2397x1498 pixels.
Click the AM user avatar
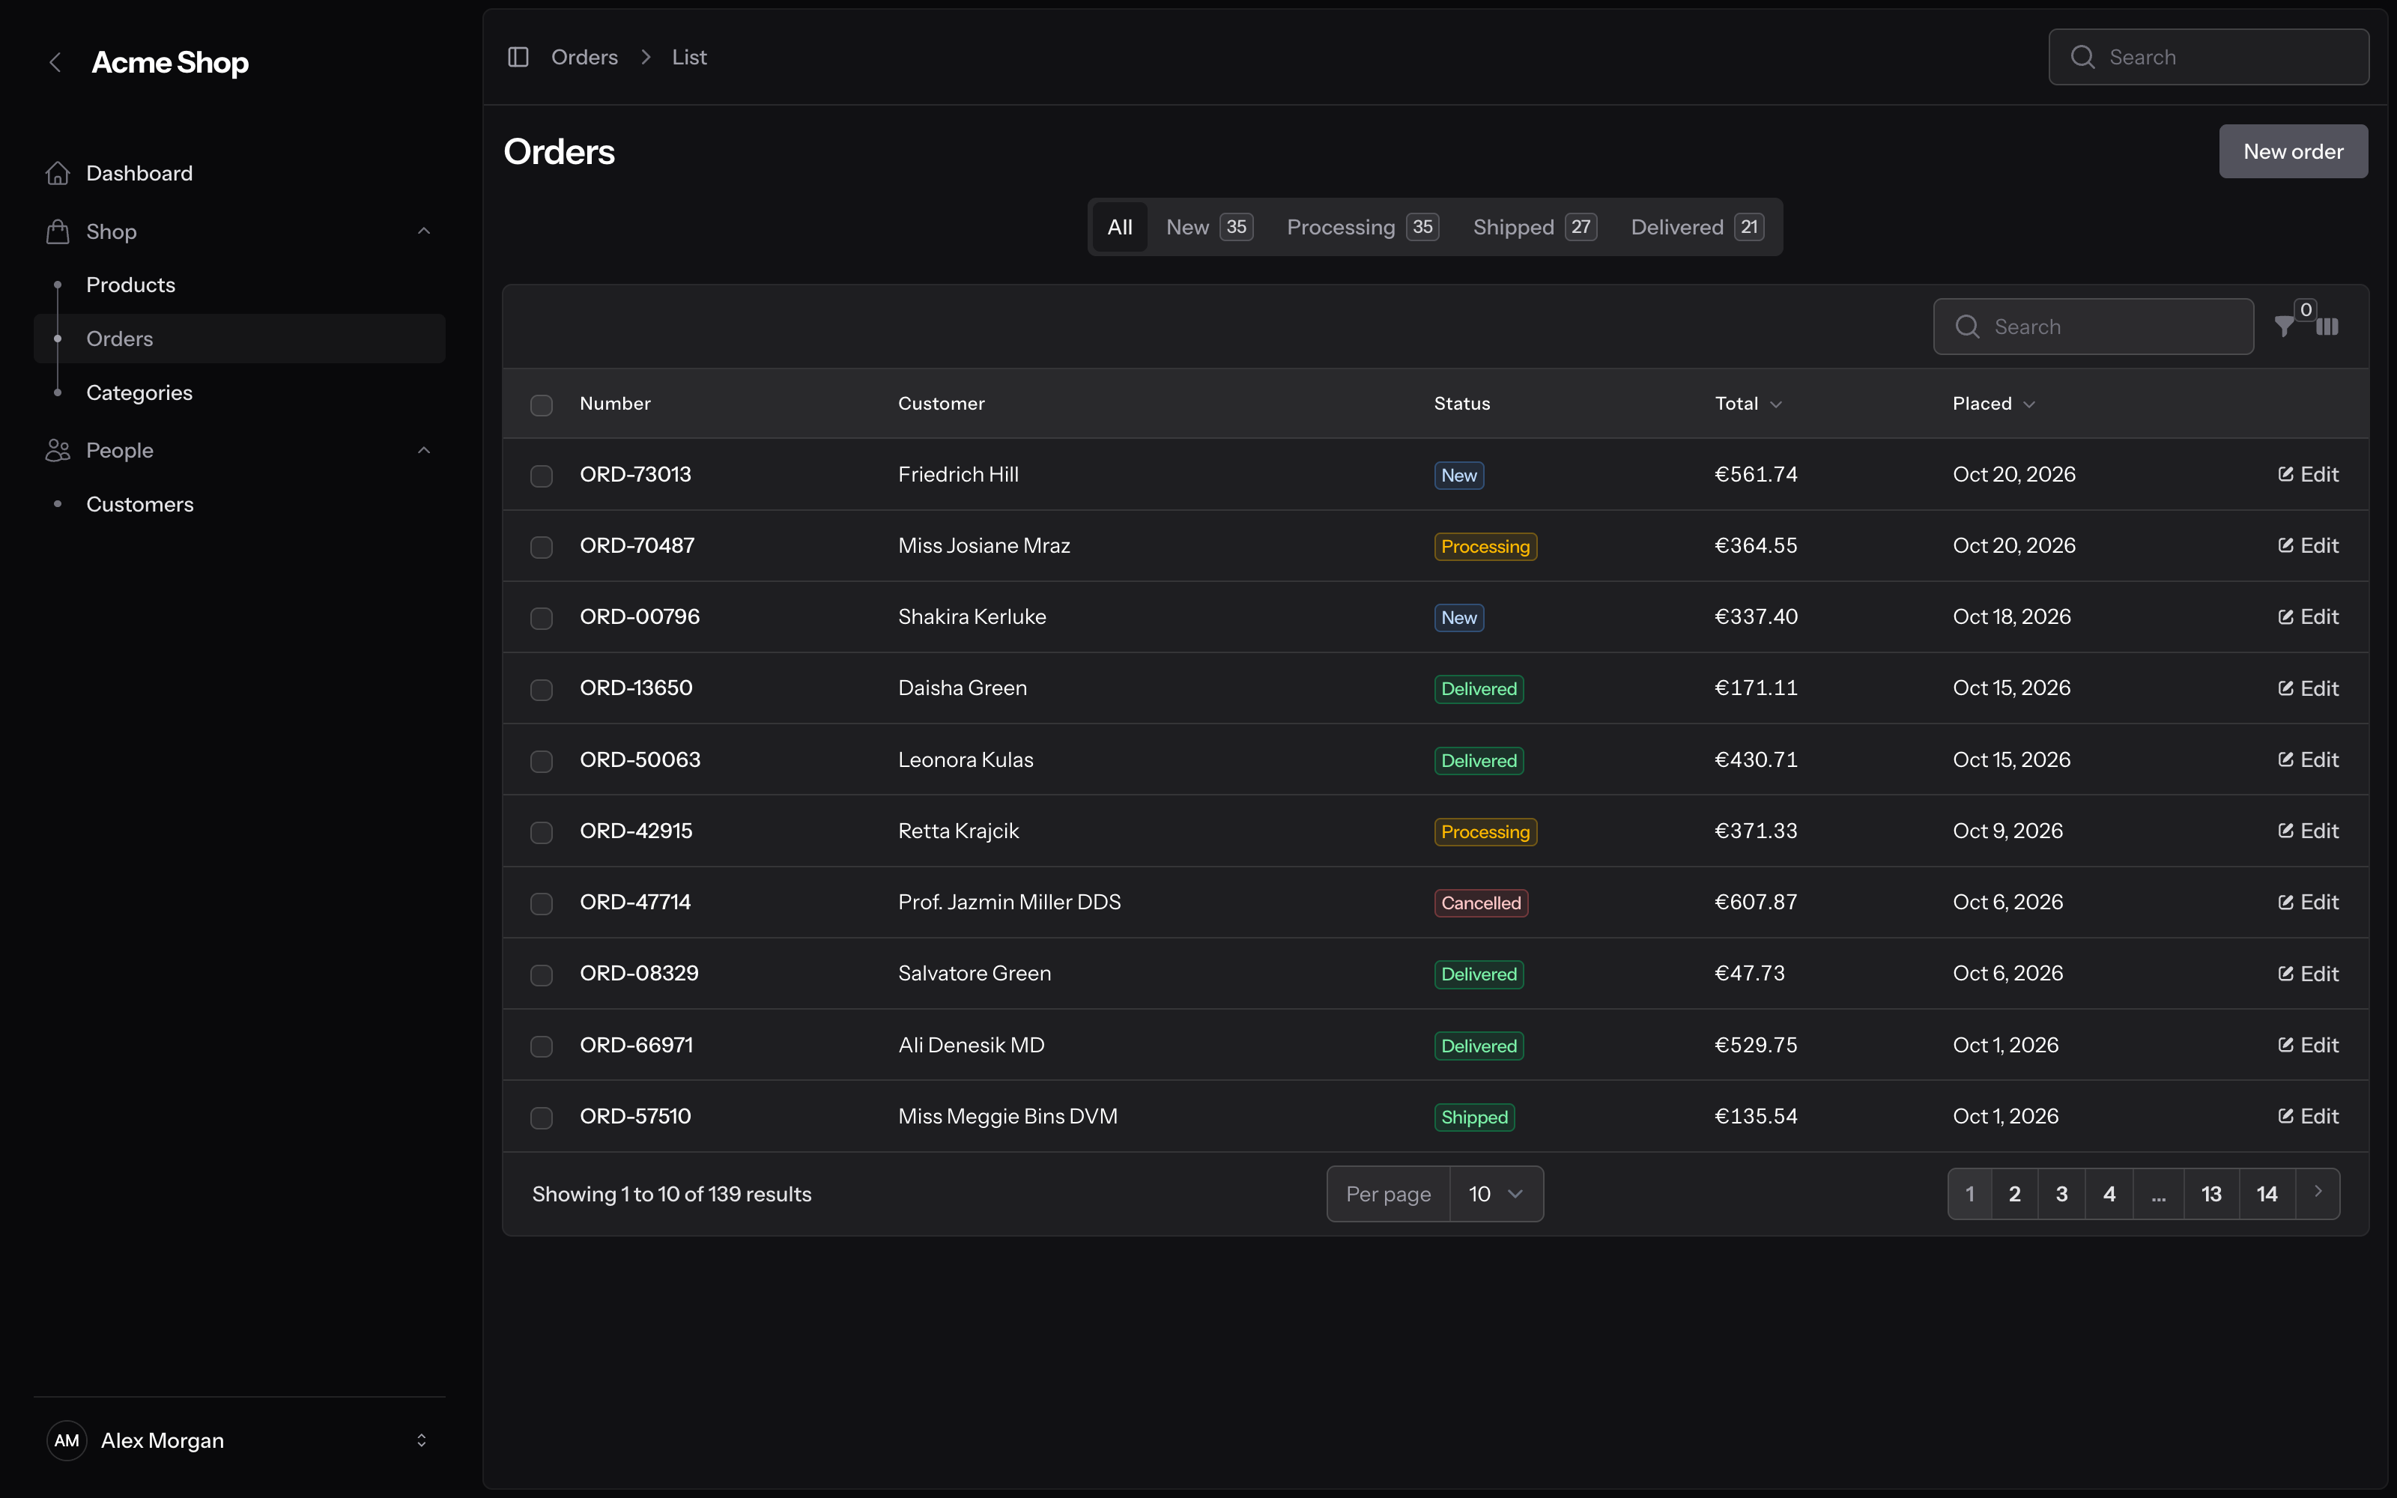(x=67, y=1440)
